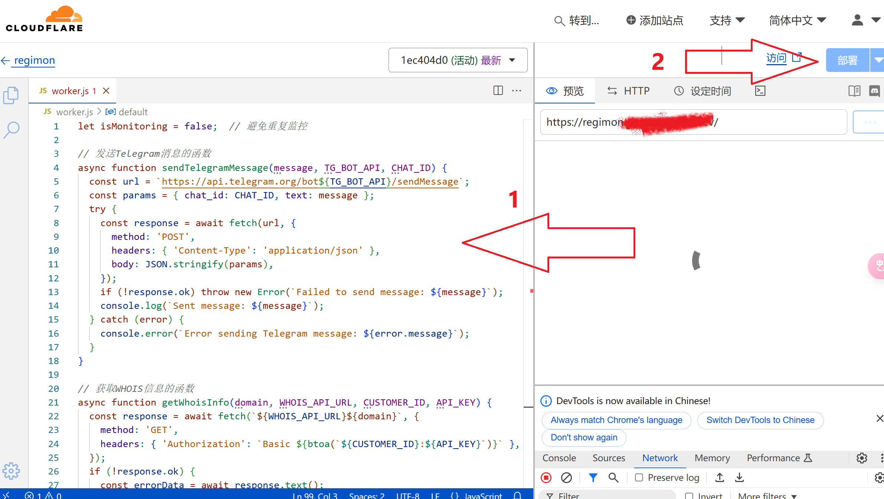Toggle the network filter funnel icon
This screenshot has width=884, height=499.
593,478
